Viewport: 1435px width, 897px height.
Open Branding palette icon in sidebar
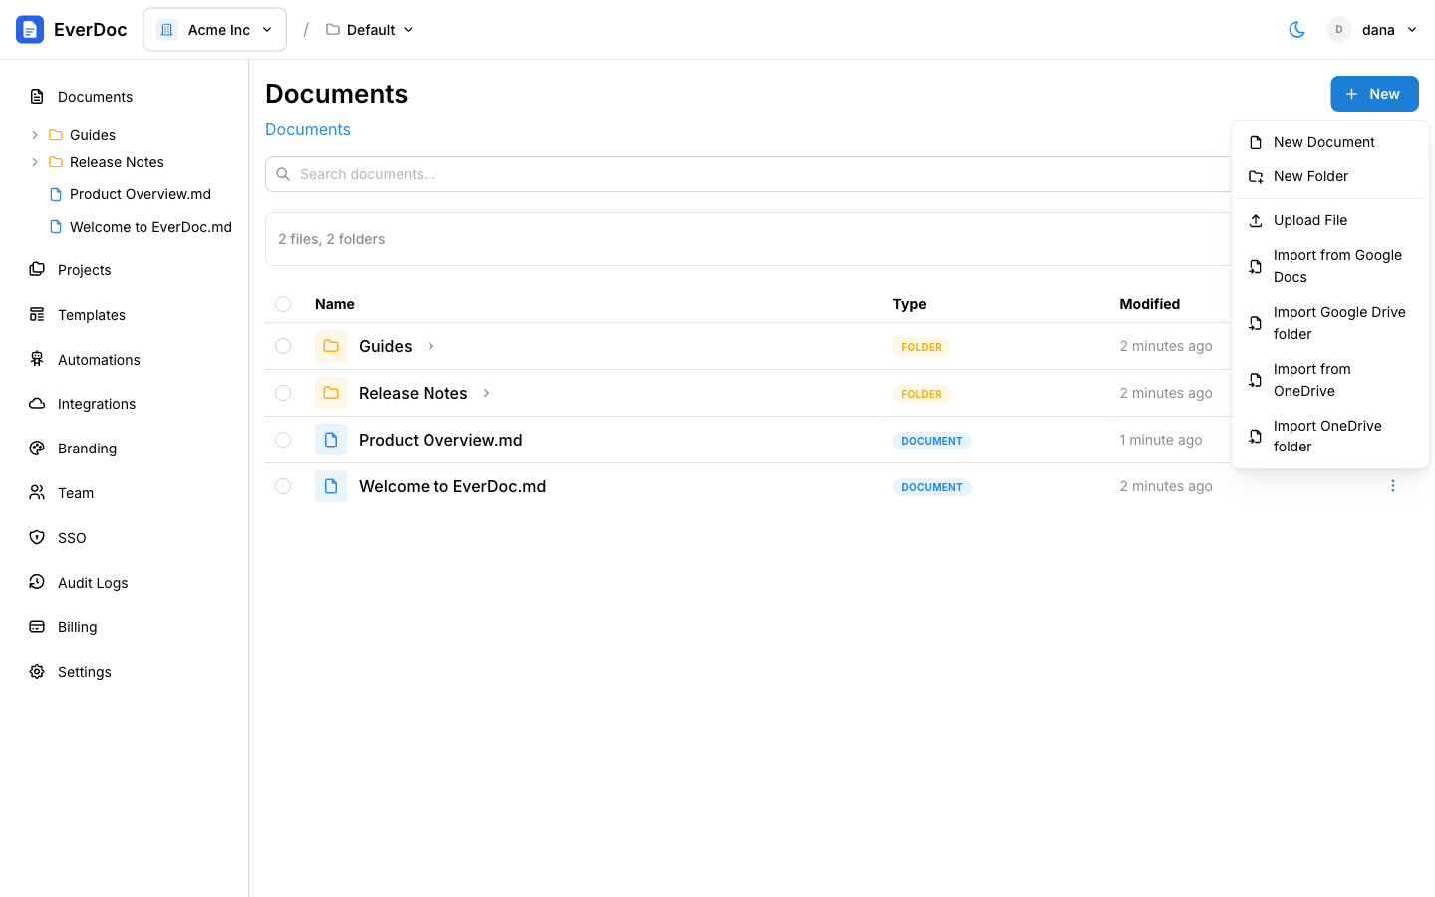[x=37, y=448]
